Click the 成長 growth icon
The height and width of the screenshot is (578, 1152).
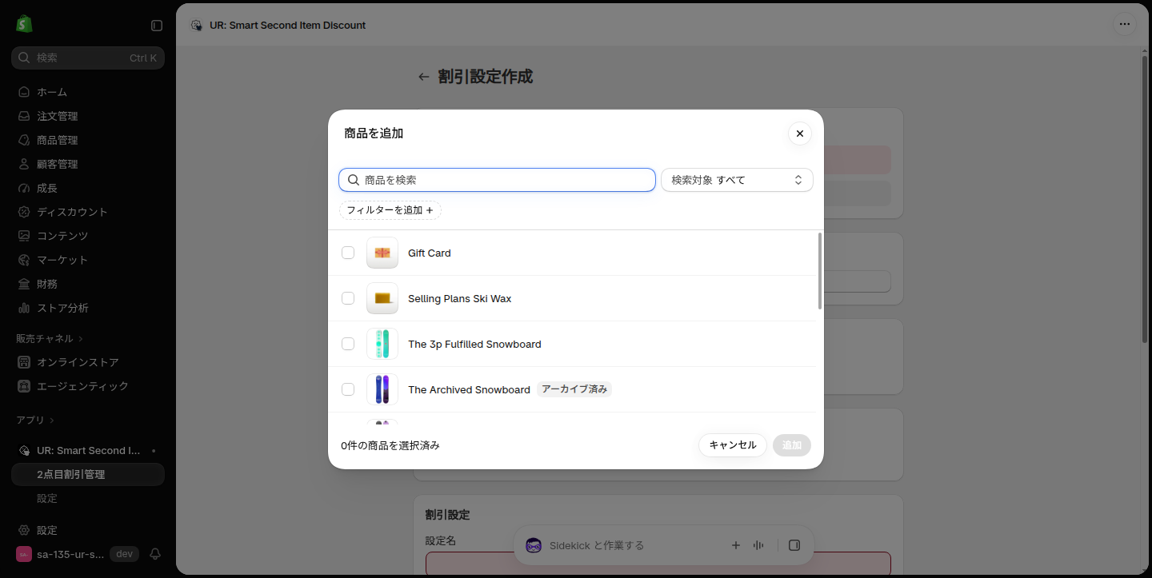[x=24, y=188]
